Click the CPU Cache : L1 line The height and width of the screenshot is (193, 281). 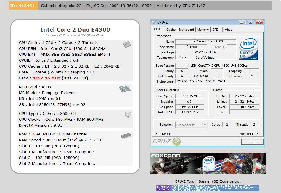(69, 66)
